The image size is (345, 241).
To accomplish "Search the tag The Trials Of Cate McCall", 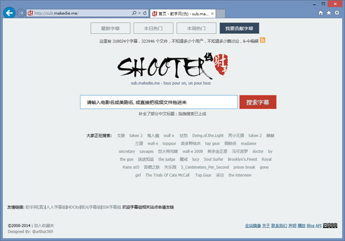I will (x=167, y=175).
